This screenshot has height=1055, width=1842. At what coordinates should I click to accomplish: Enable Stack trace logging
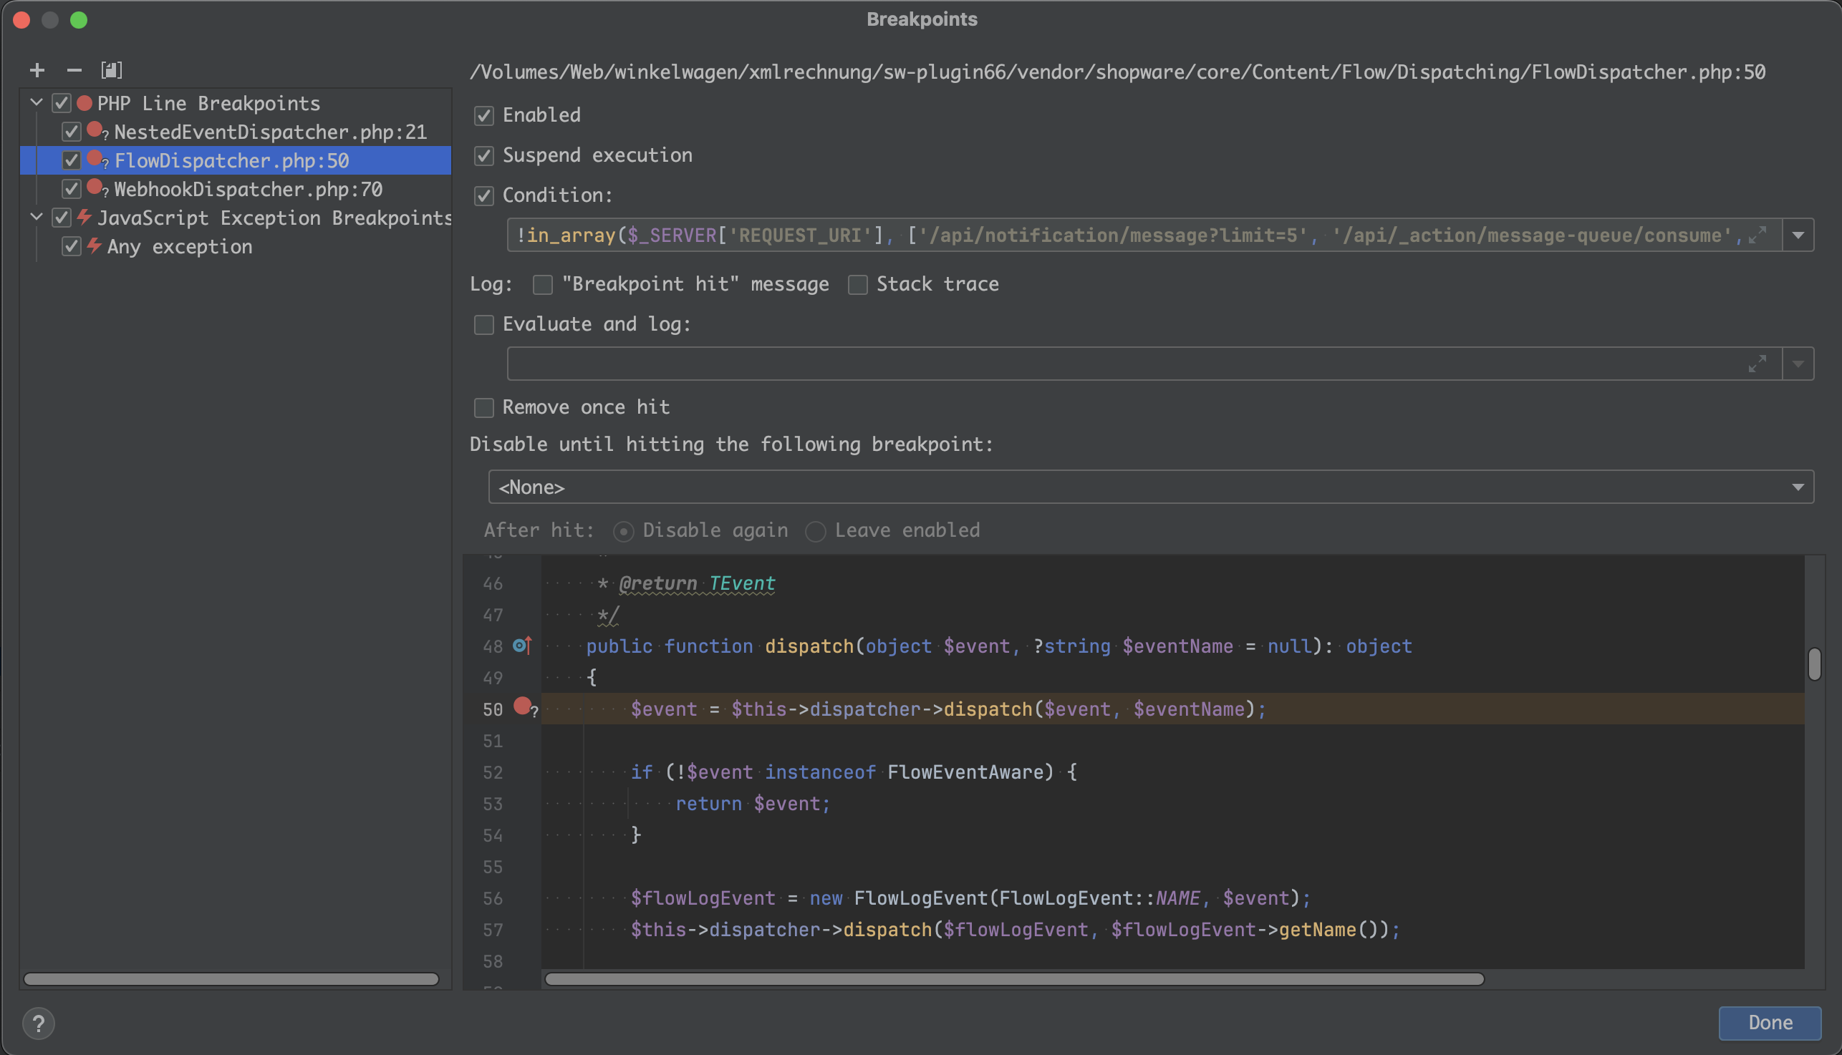[x=857, y=285]
